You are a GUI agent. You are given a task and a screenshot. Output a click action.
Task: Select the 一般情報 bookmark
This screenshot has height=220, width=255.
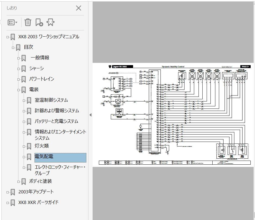click(x=40, y=58)
